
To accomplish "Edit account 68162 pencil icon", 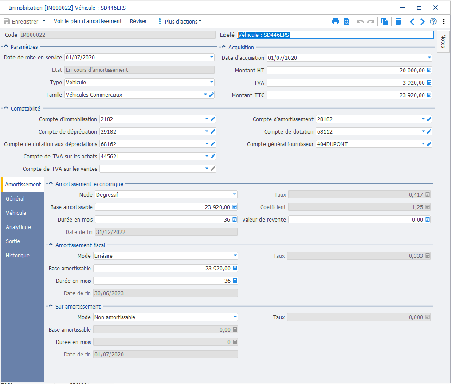I will pos(213,144).
